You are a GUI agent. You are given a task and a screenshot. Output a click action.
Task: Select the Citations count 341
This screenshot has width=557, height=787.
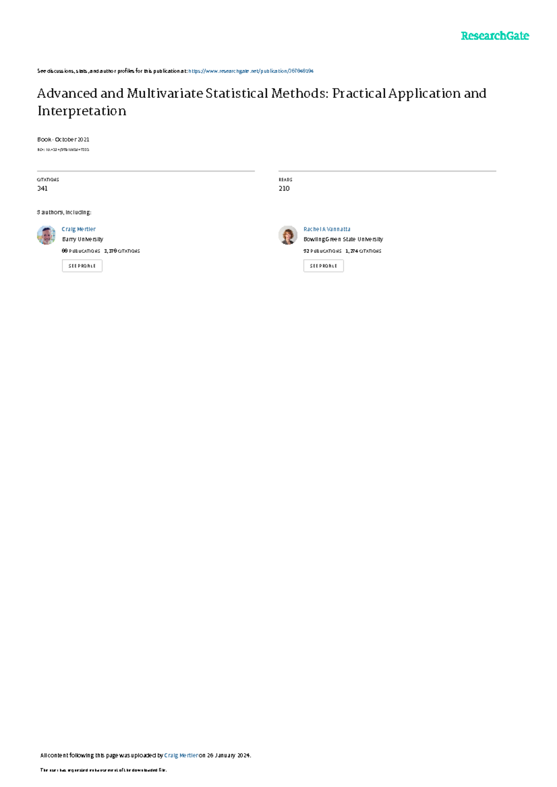(x=42, y=188)
